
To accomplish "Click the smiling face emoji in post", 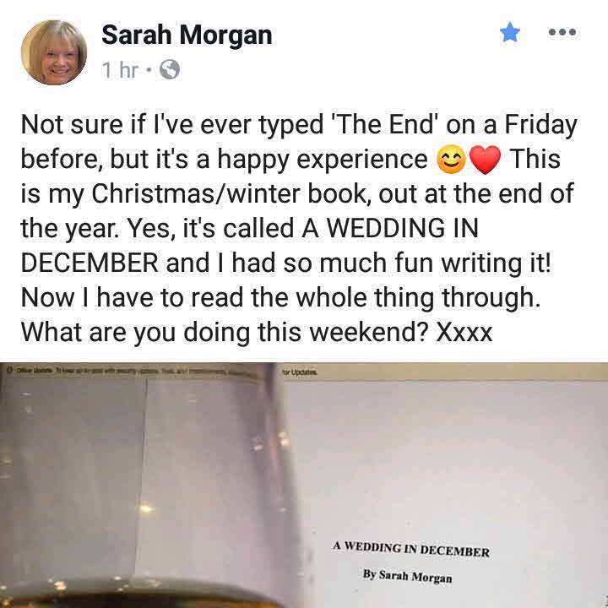I will coord(451,160).
